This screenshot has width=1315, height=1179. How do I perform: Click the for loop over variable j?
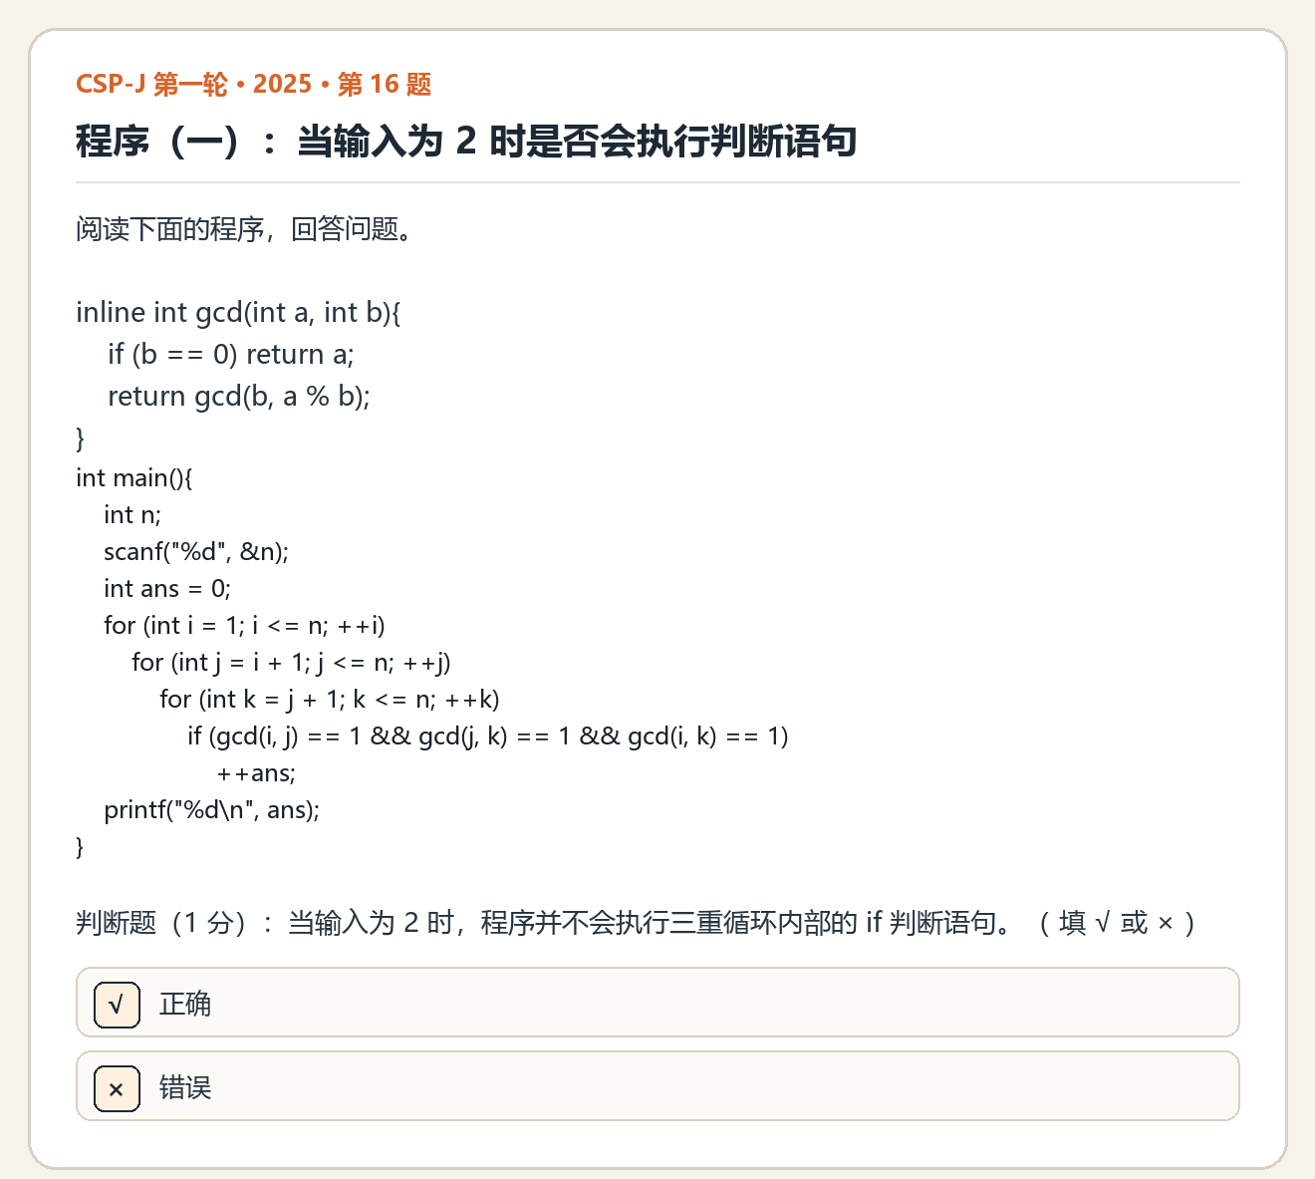point(291,663)
